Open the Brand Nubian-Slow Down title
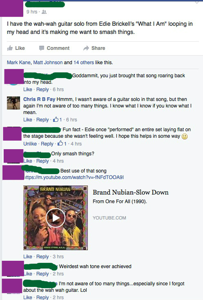 (131, 192)
